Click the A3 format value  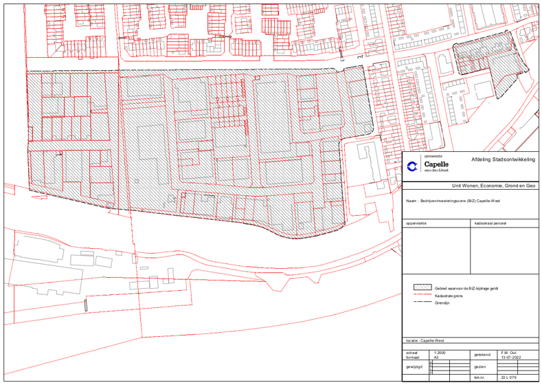[x=433, y=357]
